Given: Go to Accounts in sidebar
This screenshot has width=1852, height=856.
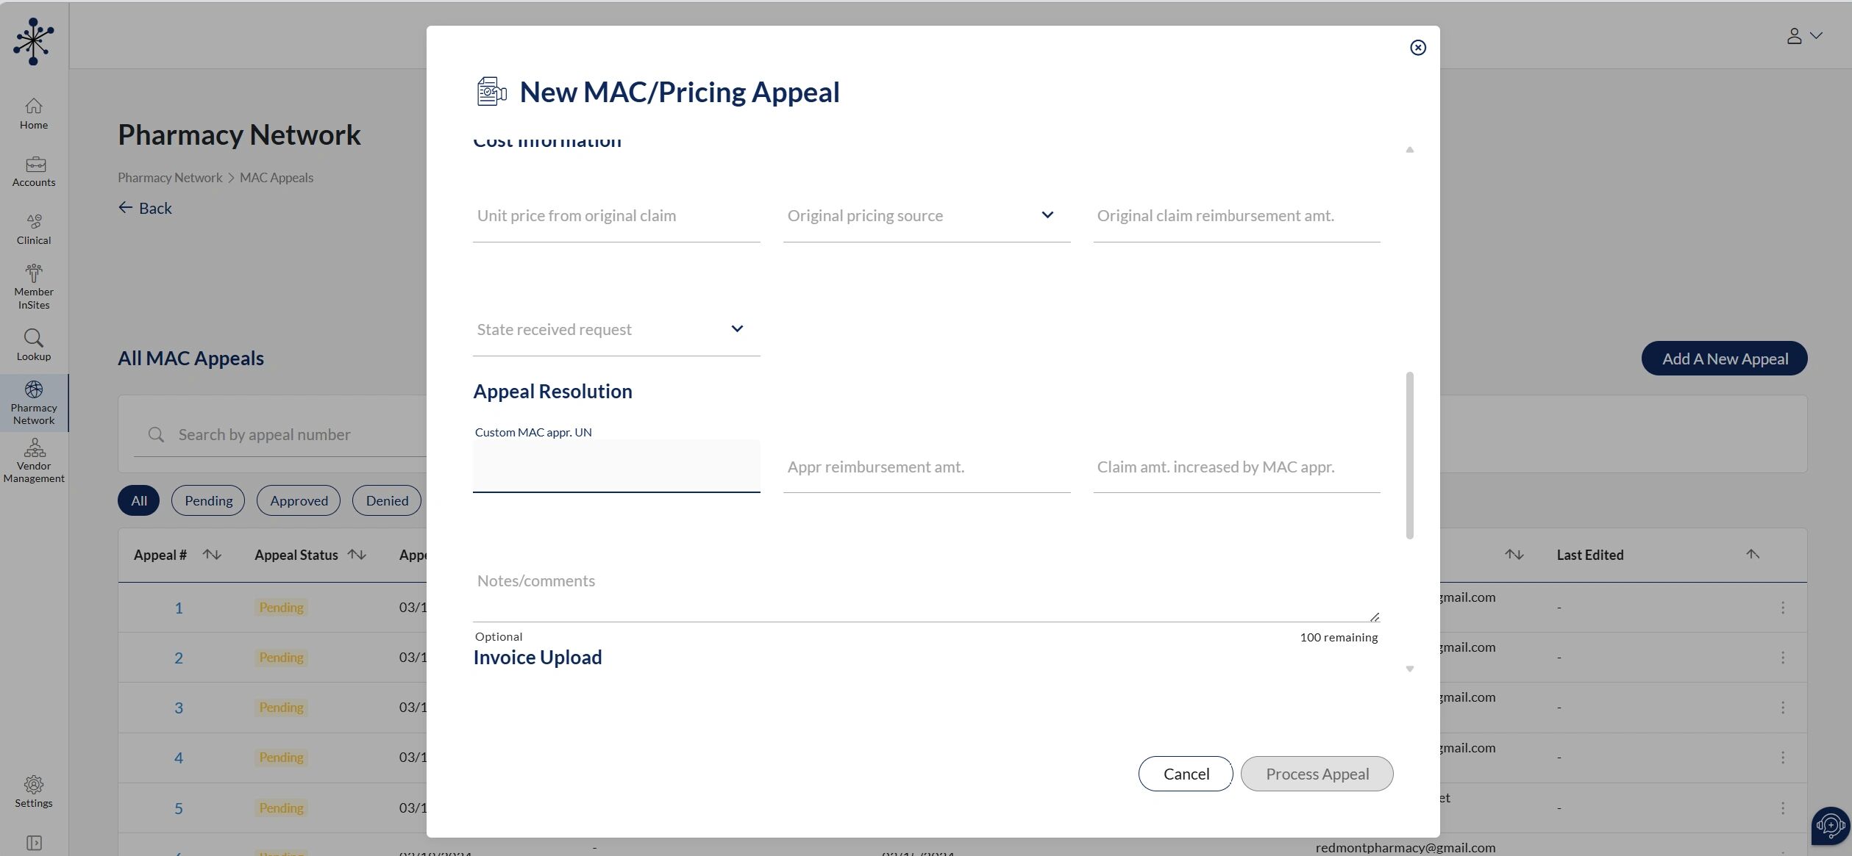Looking at the screenshot, I should [34, 171].
